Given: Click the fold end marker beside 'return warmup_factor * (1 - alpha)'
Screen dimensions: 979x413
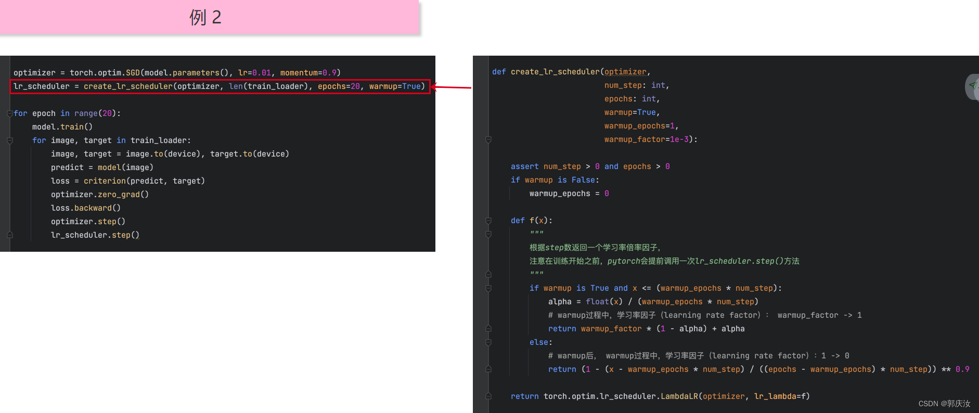Looking at the screenshot, I should 488,329.
